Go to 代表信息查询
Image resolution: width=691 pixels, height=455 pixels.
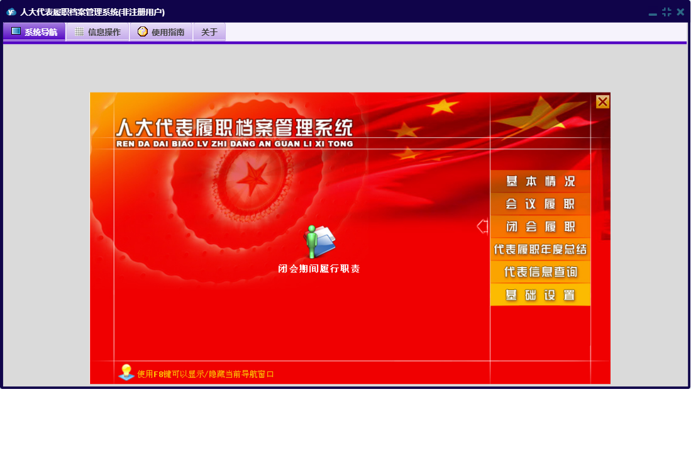tap(540, 272)
